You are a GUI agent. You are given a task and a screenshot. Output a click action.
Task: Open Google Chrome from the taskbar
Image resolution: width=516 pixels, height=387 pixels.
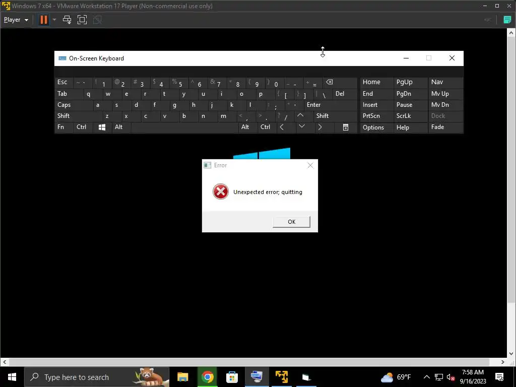point(207,377)
